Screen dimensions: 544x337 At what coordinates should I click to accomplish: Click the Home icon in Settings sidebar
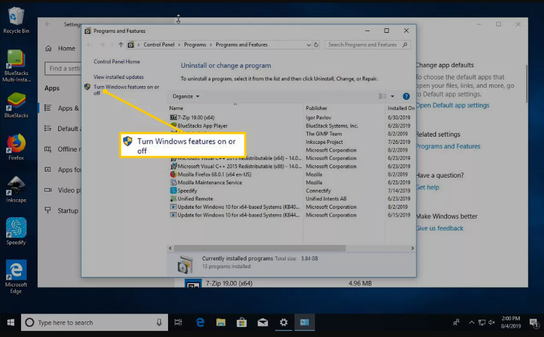pyautogui.click(x=48, y=48)
